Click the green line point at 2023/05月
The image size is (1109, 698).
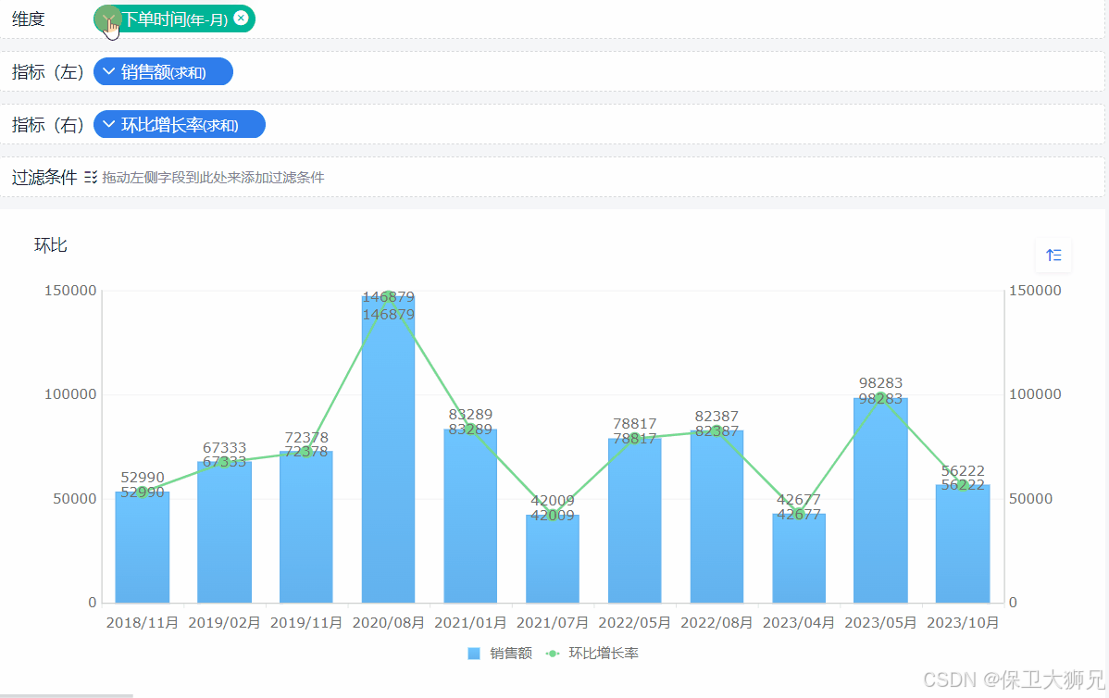[880, 398]
